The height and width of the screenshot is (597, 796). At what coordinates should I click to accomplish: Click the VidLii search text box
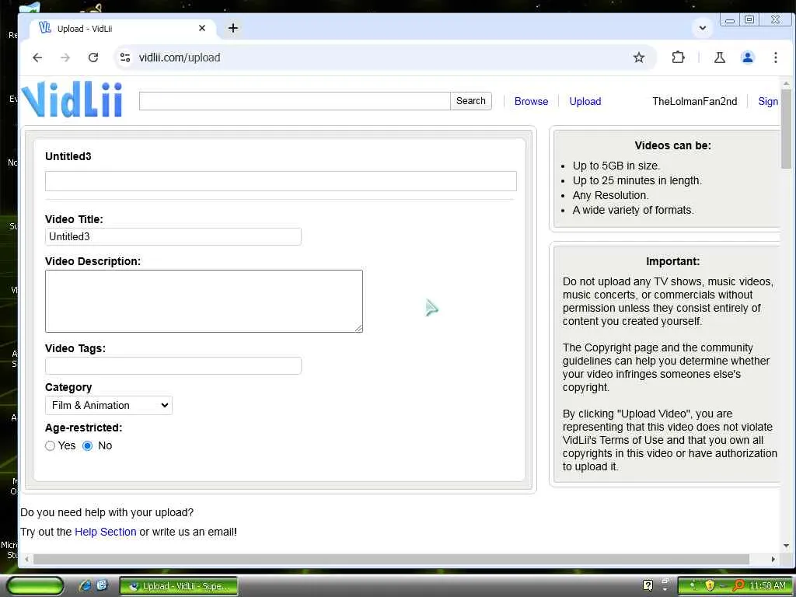[295, 101]
